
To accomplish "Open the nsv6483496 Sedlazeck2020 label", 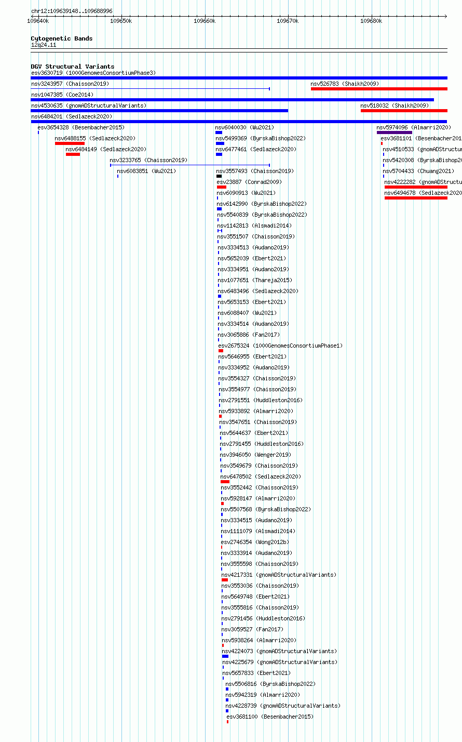I will tap(259, 291).
